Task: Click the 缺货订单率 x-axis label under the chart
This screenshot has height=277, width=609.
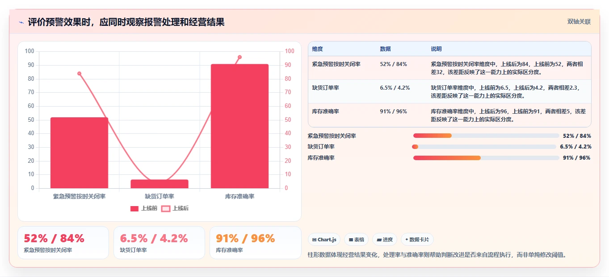Action: point(160,196)
